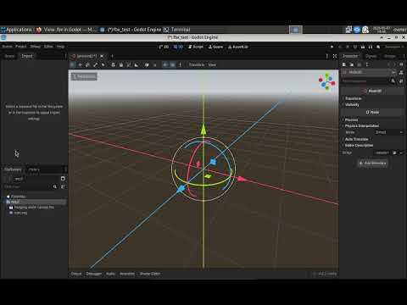
Task: Click the Add Metadata button
Action: [x=372, y=163]
